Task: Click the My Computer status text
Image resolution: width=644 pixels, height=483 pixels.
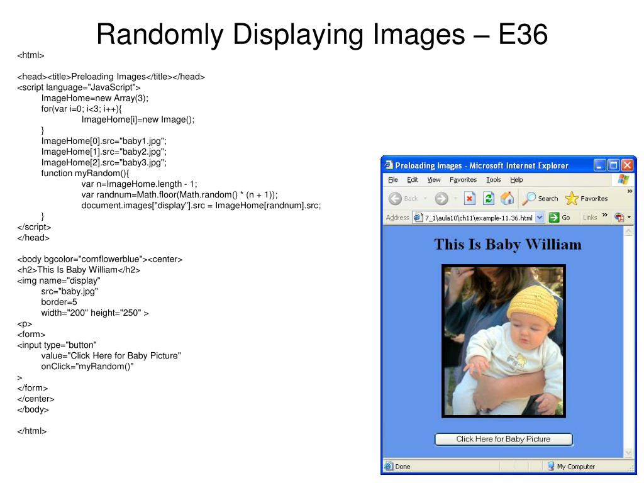Action: pos(576,467)
